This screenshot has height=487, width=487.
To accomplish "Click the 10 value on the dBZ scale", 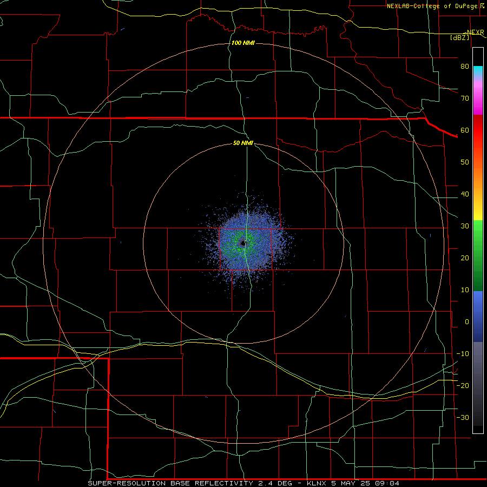I will click(x=465, y=290).
